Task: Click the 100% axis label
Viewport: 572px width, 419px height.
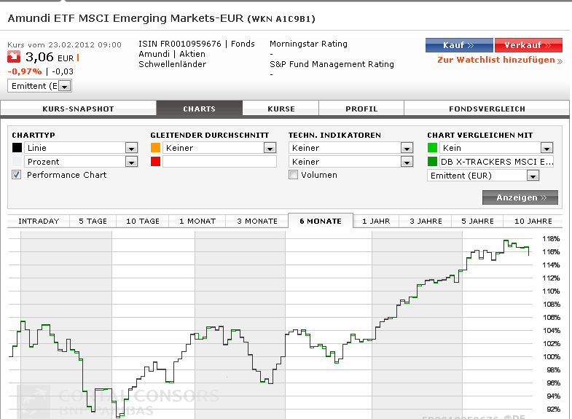Action: (x=551, y=357)
